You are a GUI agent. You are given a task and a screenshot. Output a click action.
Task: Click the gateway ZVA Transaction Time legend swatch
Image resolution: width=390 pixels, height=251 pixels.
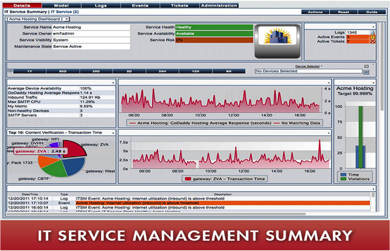[x=188, y=179]
